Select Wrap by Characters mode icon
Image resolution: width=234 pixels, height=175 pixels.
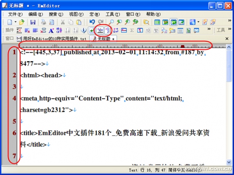(x=165, y=22)
